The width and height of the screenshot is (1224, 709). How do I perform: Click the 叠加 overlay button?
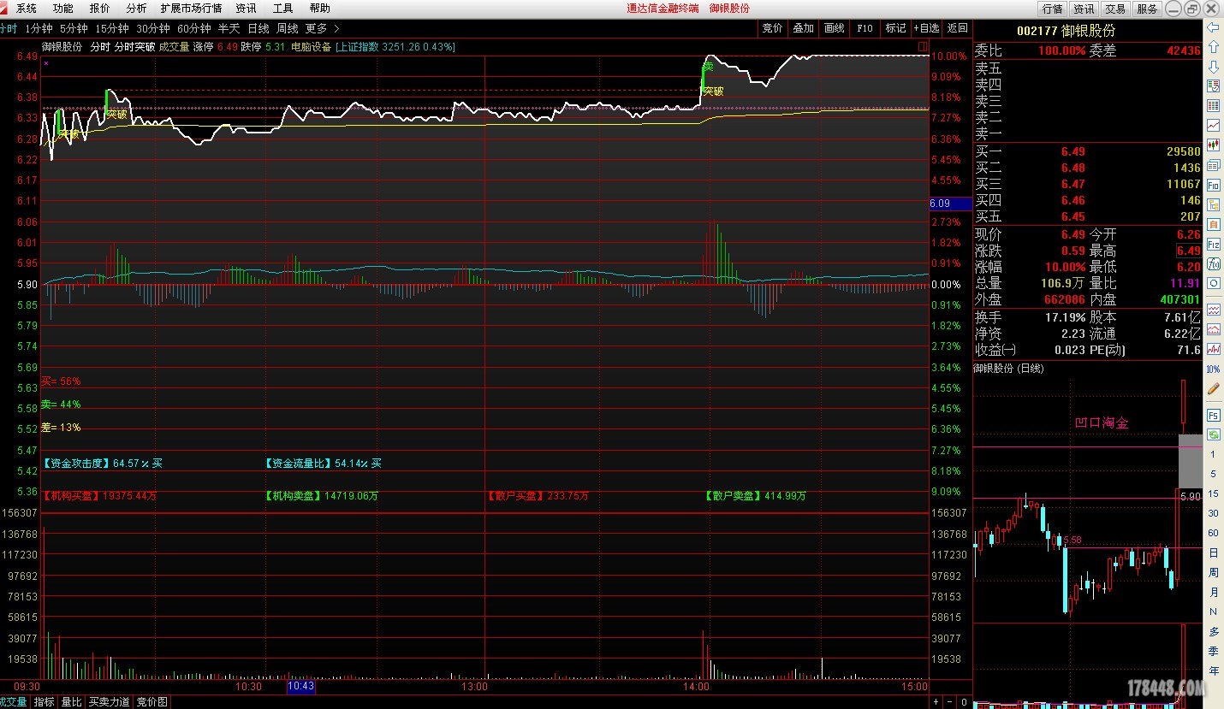coord(803,28)
